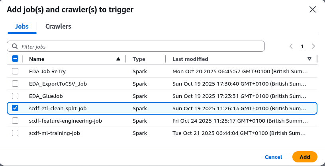This screenshot has width=325, height=166.
Task: Select page number 1
Action: click(302, 46)
